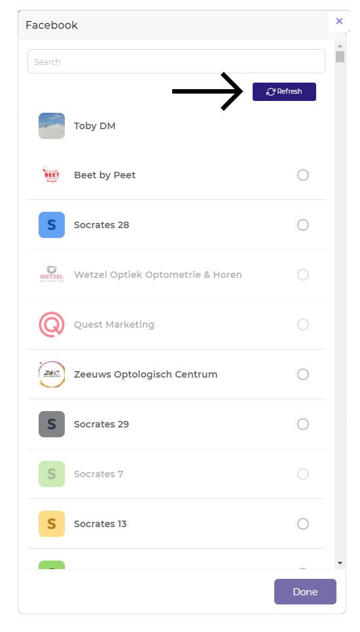360x632 pixels.
Task: Click the Done button
Action: click(x=305, y=592)
